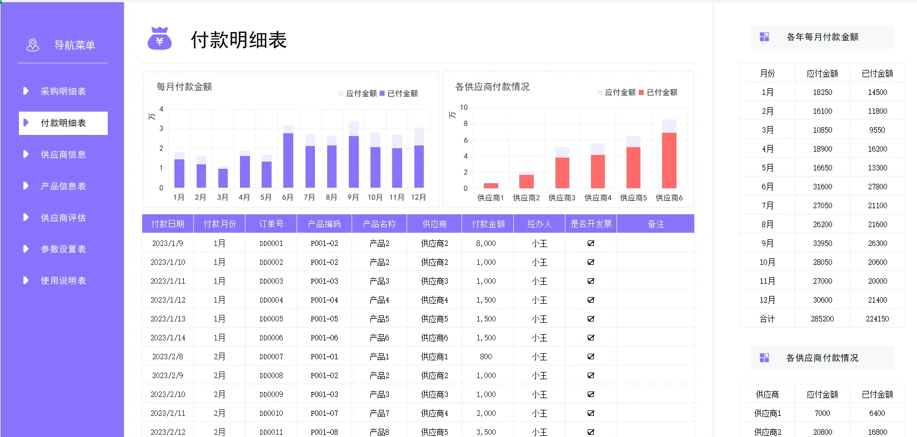Click arrow icon beside 供应商信息
The width and height of the screenshot is (917, 437).
pos(26,154)
